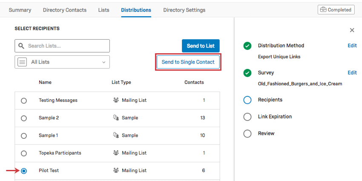
Task: Click the All Lists list icon
Action: (x=22, y=62)
